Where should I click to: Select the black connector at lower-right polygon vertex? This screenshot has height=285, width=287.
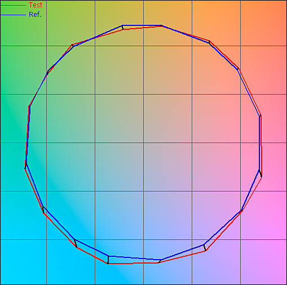(x=205, y=248)
